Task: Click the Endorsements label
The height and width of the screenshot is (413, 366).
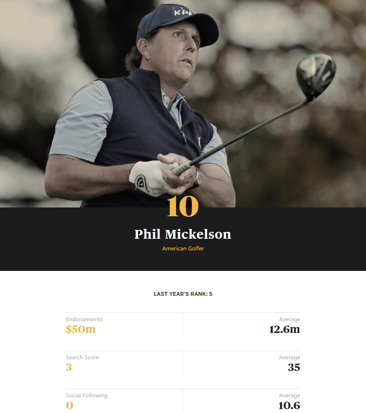Action: point(84,319)
